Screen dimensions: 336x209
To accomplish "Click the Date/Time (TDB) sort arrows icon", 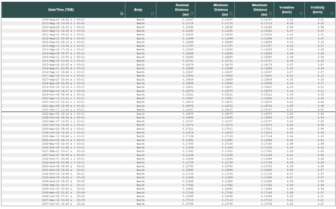I will click(x=121, y=14).
